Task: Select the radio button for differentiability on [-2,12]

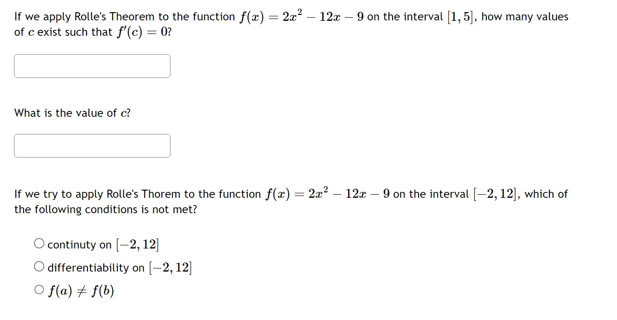Action: click(39, 266)
